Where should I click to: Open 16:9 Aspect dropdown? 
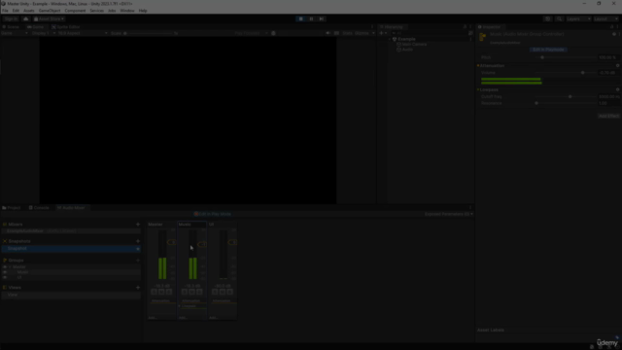[83, 33]
